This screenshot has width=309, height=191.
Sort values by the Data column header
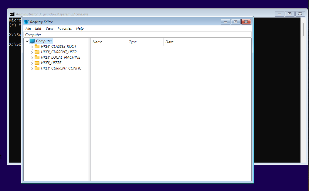(x=207, y=42)
